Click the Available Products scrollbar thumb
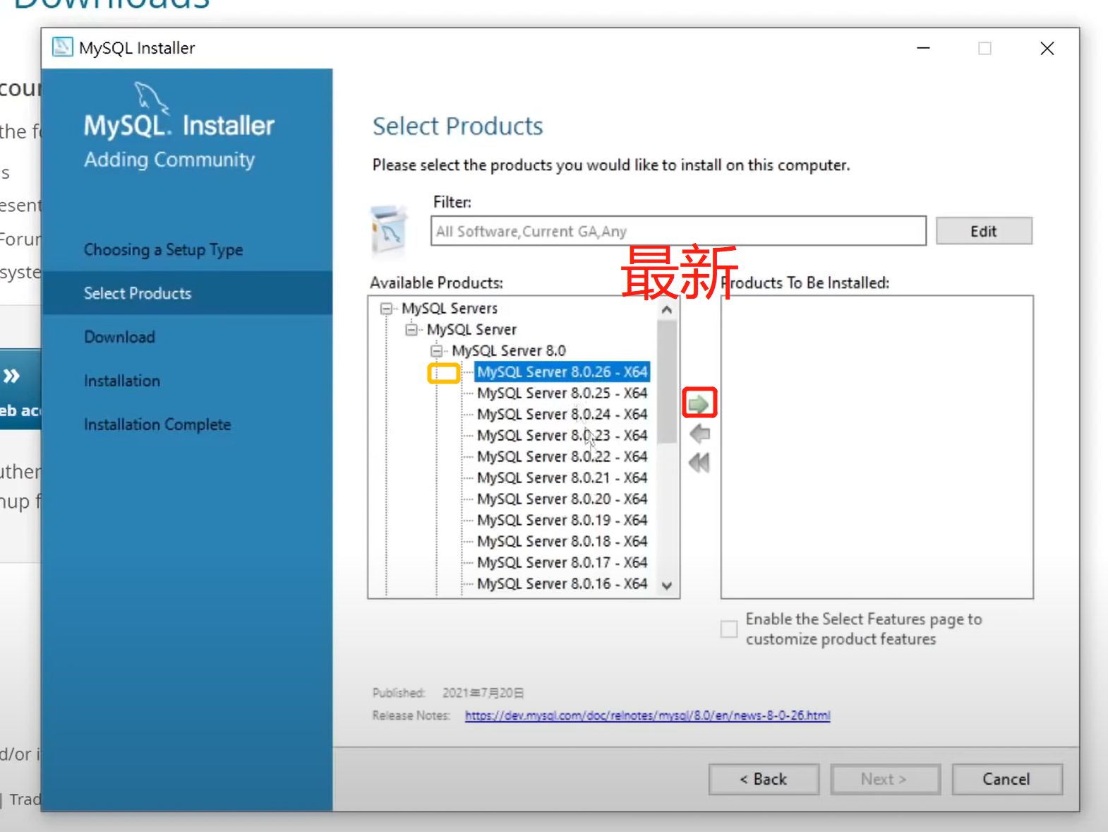The image size is (1108, 832). [667, 381]
